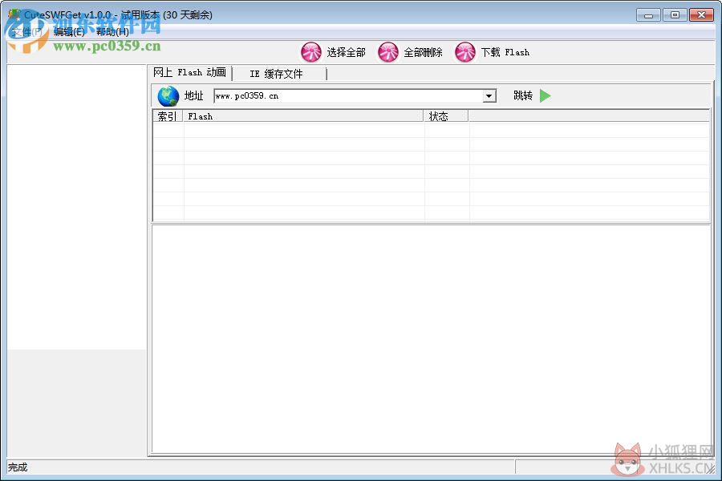Open the address dropdown arrow

click(x=489, y=95)
